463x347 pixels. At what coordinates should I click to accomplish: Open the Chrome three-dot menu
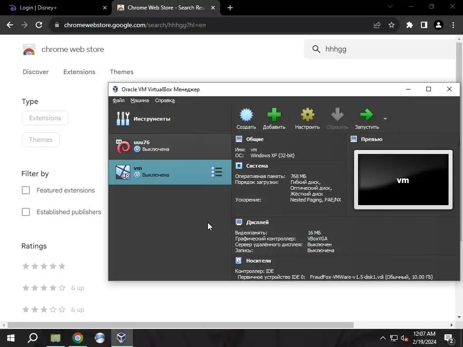pyautogui.click(x=453, y=25)
